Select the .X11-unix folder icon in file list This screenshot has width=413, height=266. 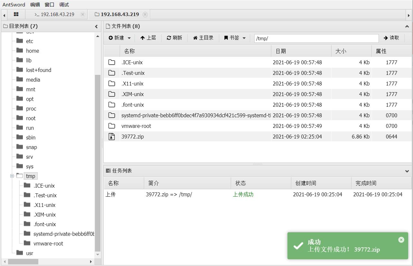tap(112, 84)
